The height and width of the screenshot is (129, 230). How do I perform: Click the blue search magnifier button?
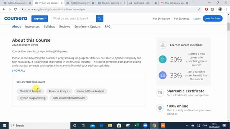click(100, 19)
